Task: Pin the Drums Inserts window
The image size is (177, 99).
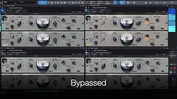Action: click(80, 6)
